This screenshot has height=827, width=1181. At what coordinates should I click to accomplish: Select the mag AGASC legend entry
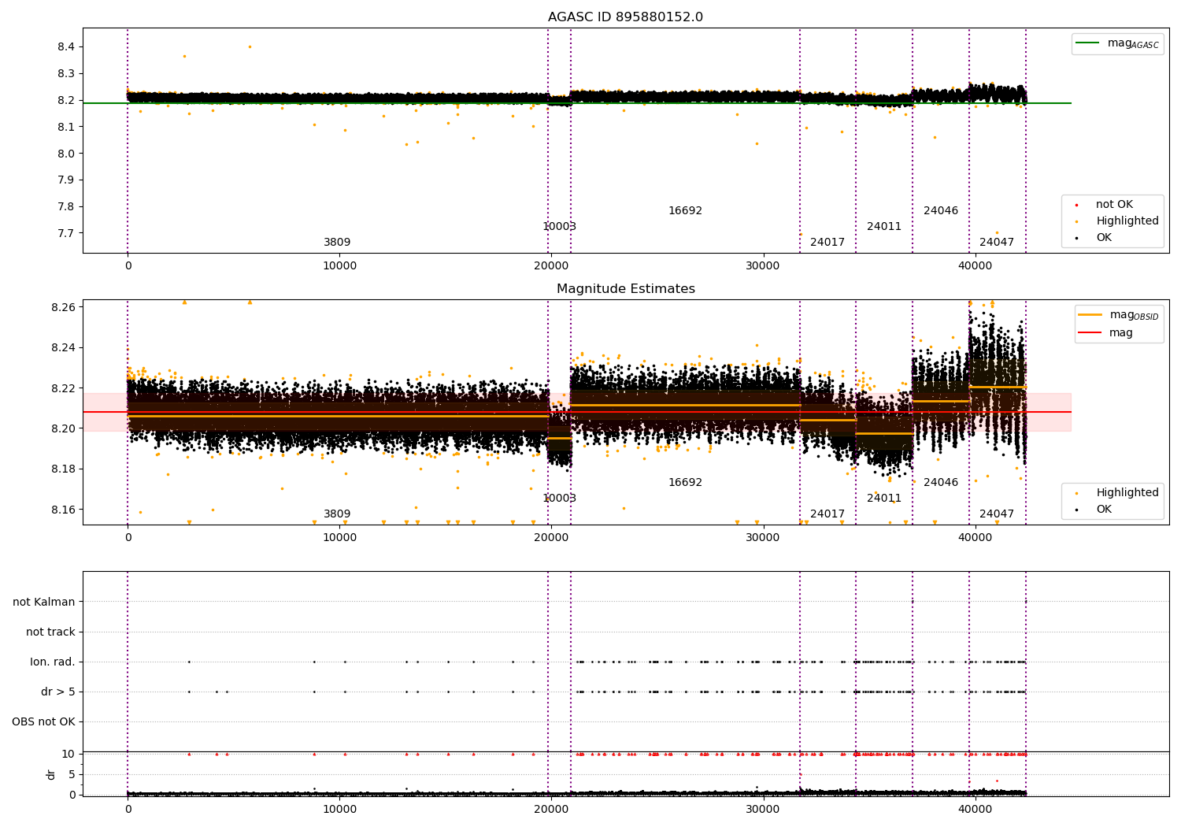(1117, 43)
